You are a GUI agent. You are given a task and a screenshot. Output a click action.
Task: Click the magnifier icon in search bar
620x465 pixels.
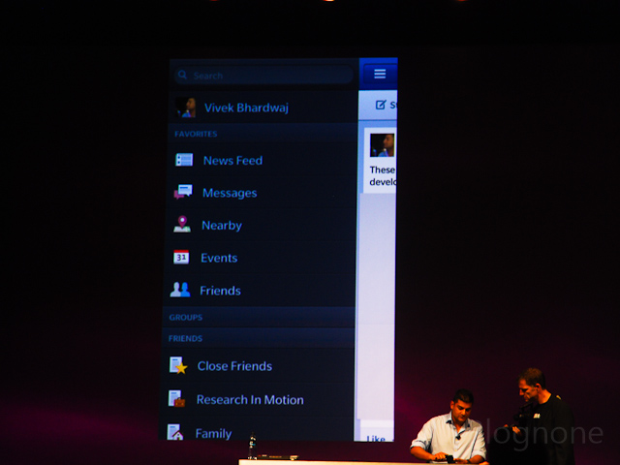pyautogui.click(x=182, y=75)
